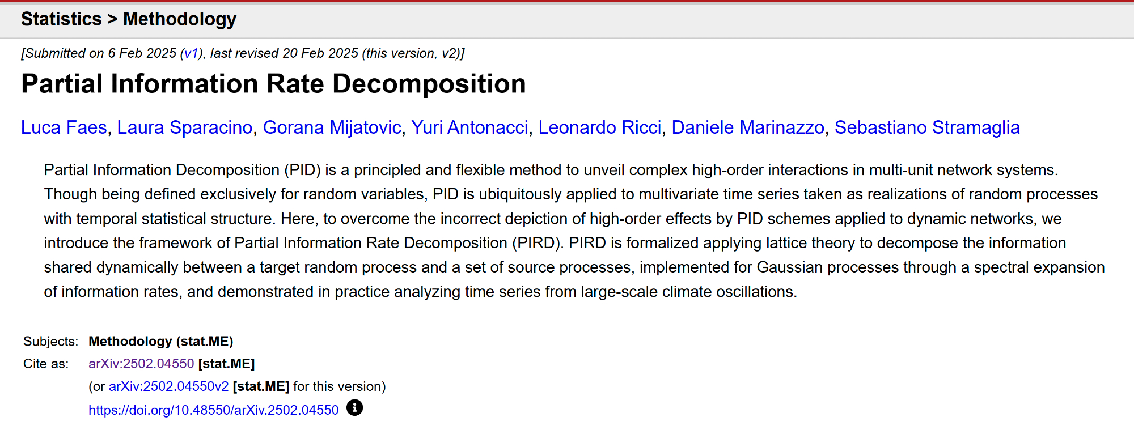Click the arXiv:2502.04550 identifier link

(141, 364)
